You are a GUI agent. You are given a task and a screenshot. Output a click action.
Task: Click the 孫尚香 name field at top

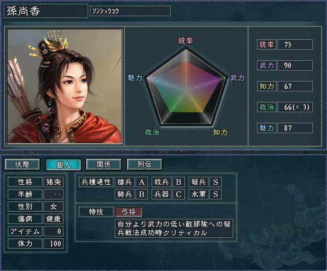(x=46, y=11)
